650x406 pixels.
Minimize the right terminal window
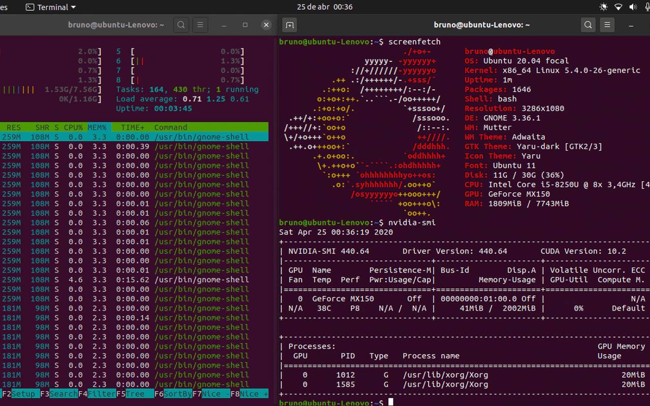631,25
